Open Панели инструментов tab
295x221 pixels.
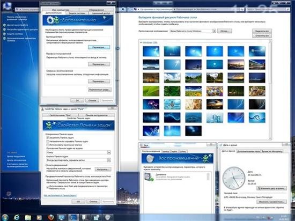(x=97, y=115)
